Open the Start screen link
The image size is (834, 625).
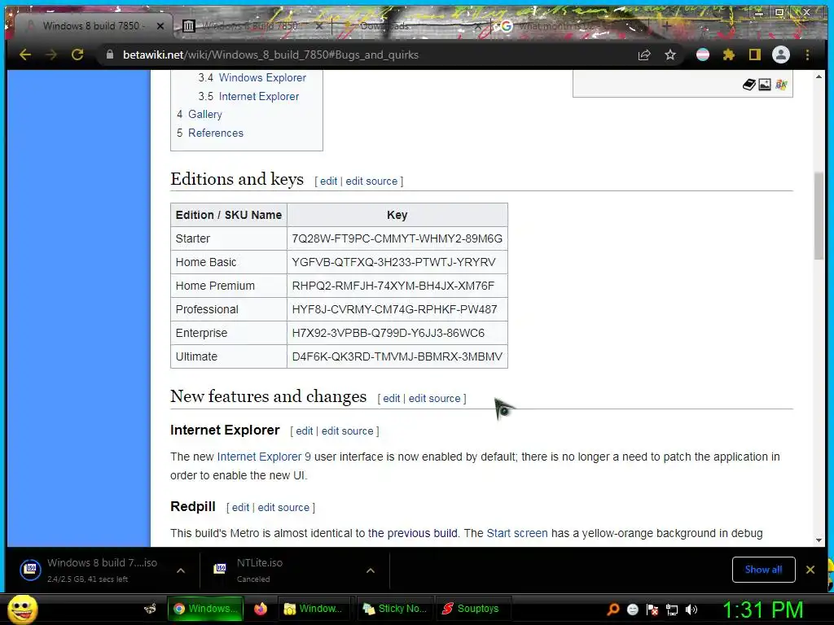[517, 533]
